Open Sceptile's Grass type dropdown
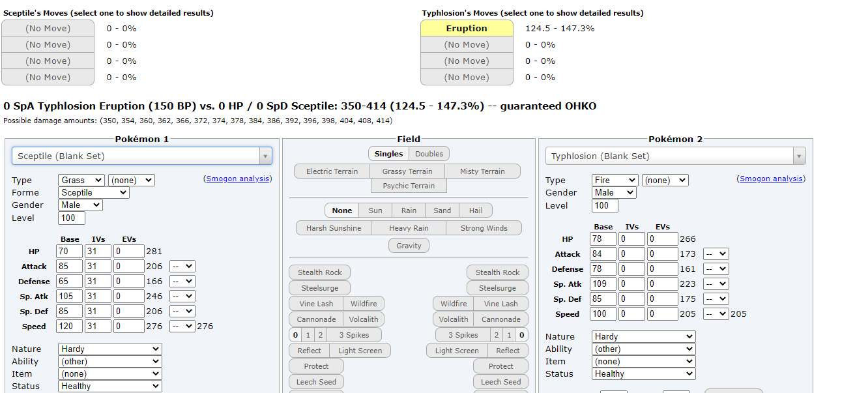 pos(81,180)
